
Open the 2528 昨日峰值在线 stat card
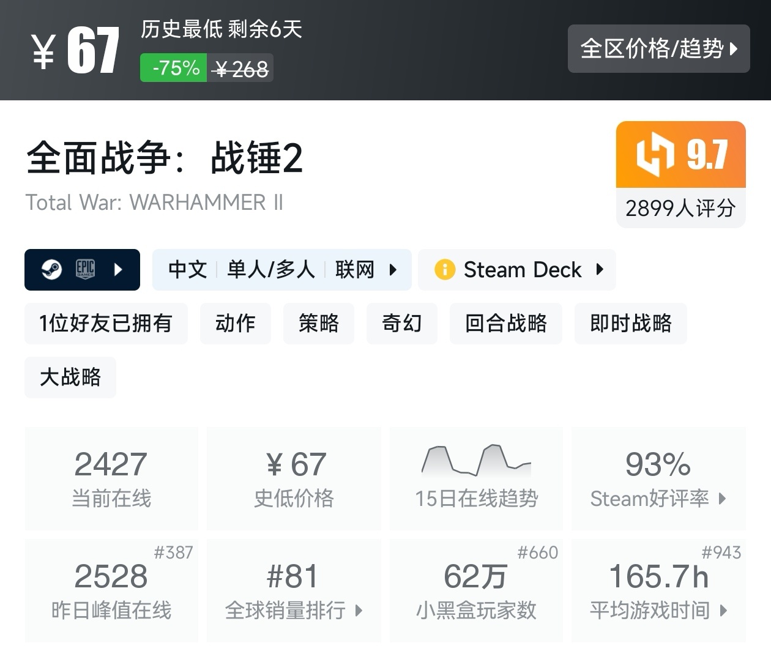[111, 590]
